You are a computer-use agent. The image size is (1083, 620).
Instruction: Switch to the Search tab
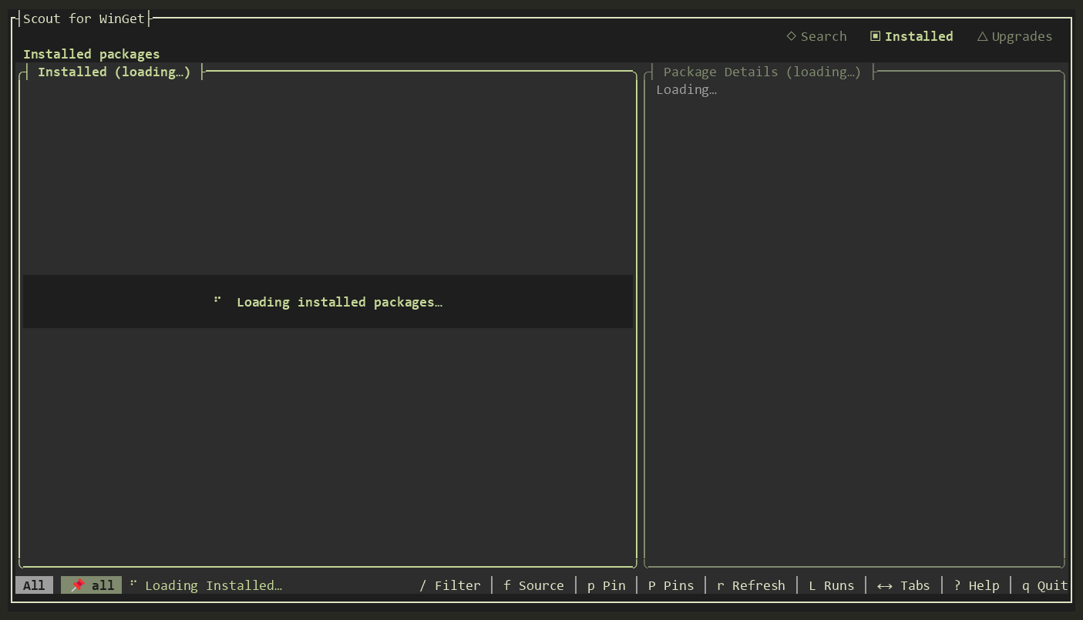coord(816,36)
